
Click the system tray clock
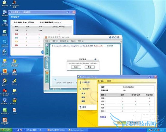click(x=162, y=130)
